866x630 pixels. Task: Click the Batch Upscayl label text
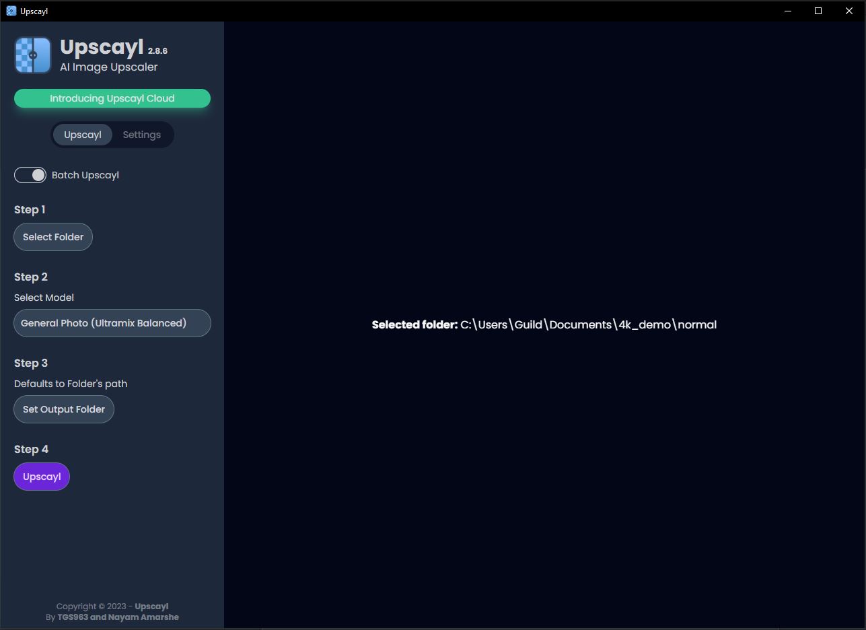click(x=85, y=175)
